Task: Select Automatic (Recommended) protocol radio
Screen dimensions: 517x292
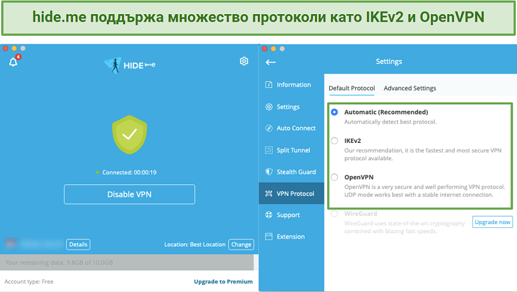Action: (334, 112)
